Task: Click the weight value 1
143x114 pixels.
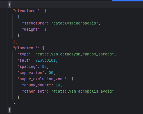Action: 46,29
